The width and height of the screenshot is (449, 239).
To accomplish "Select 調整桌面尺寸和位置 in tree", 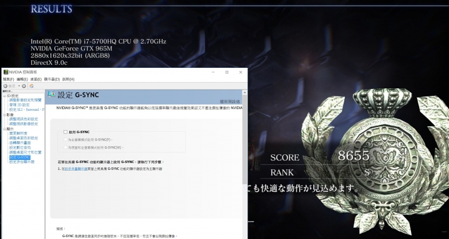I will point(25,152).
